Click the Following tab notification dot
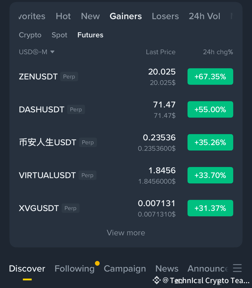This screenshot has height=288, width=252. click(x=97, y=263)
